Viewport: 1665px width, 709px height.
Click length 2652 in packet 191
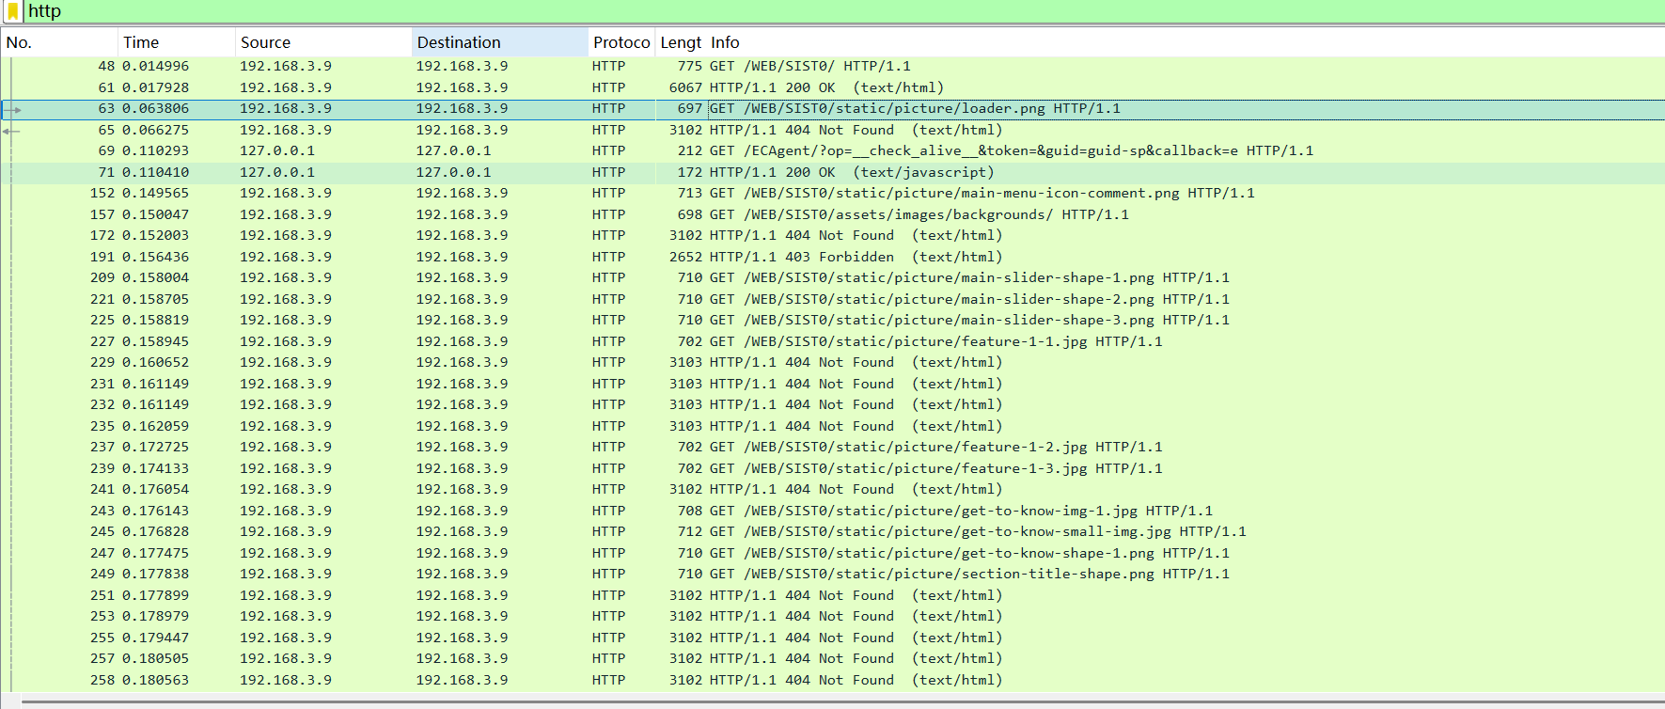tap(685, 257)
